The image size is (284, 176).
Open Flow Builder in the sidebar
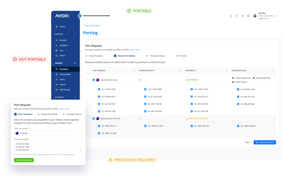point(65,74)
